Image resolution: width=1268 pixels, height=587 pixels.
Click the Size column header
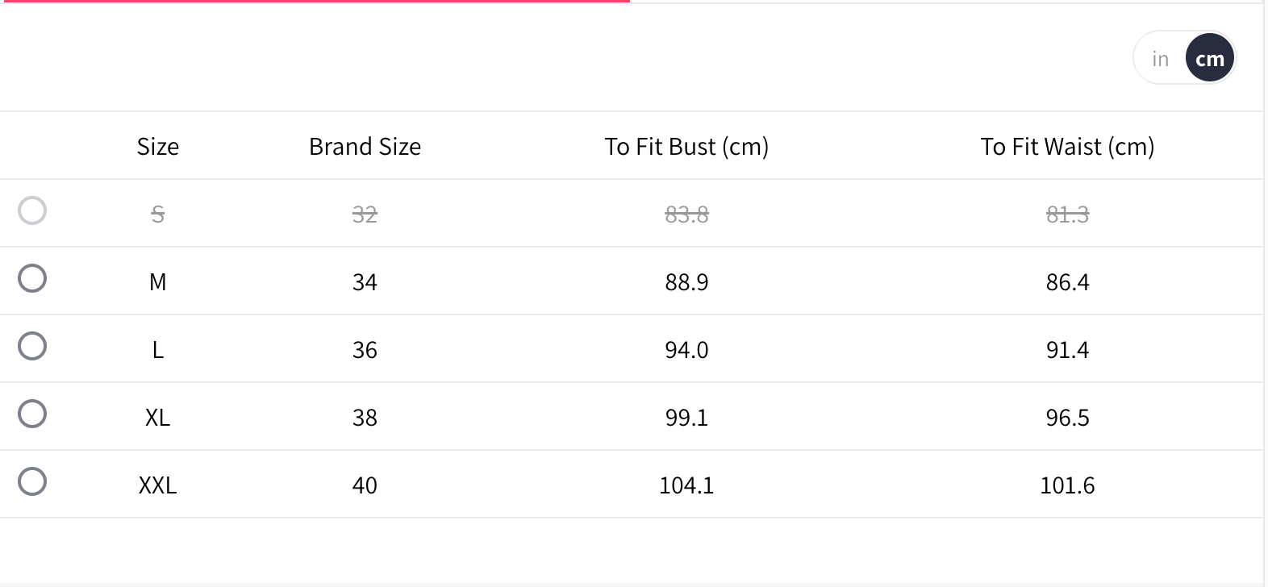[x=157, y=147]
